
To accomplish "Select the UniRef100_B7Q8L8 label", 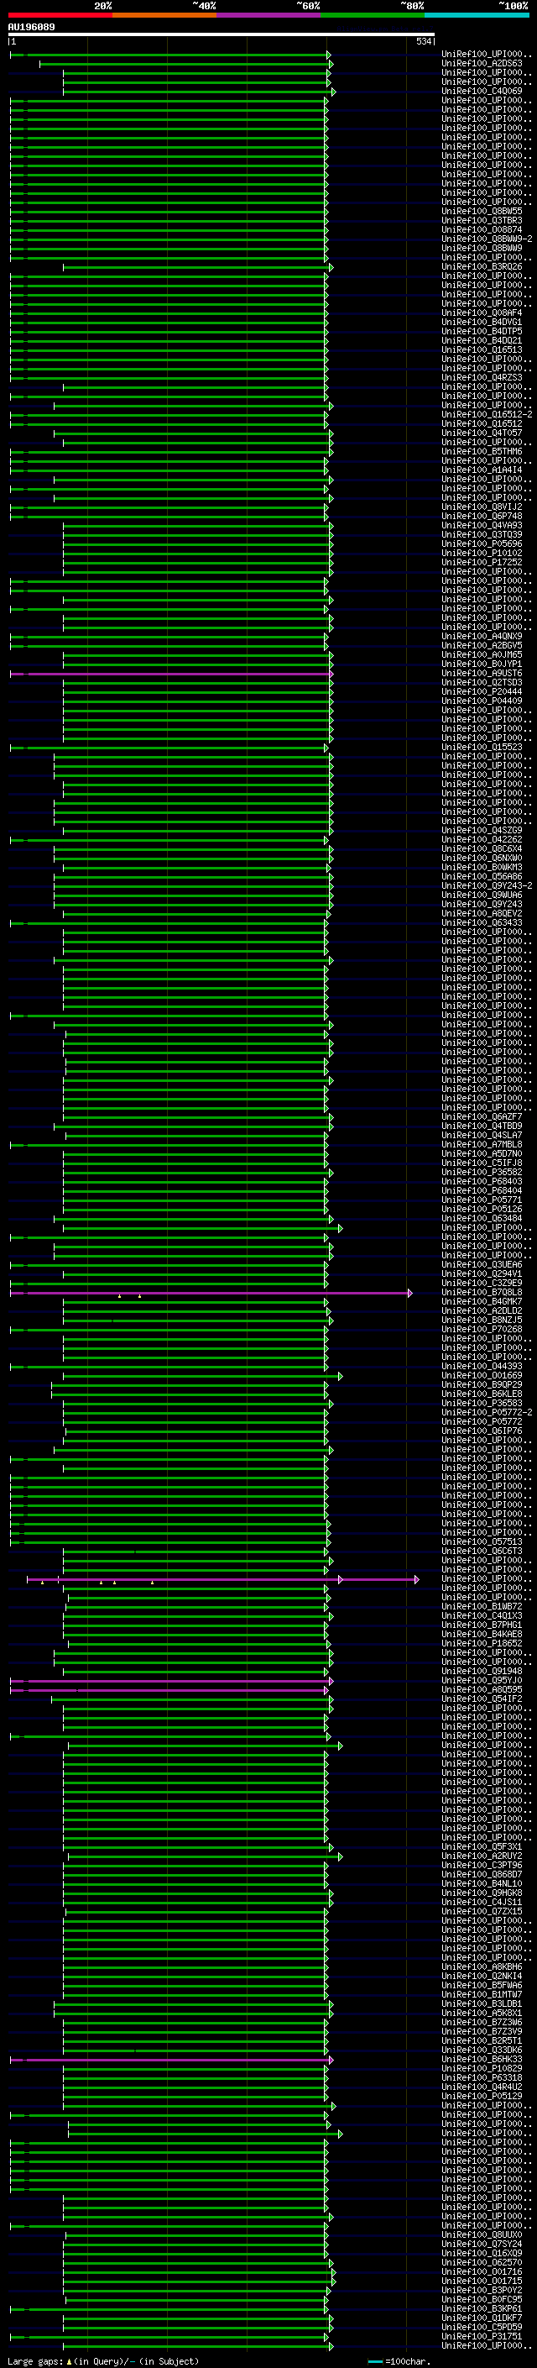I will tap(482, 1293).
